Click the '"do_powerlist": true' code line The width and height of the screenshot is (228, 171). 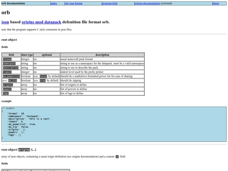(x=22, y=124)
